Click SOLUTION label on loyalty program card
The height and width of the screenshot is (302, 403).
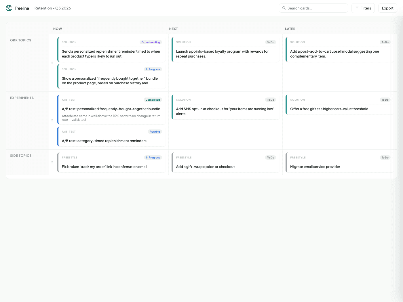(183, 42)
